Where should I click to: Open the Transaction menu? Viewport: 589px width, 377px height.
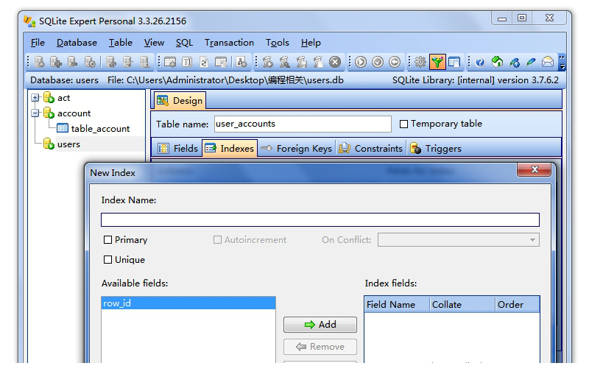[229, 43]
